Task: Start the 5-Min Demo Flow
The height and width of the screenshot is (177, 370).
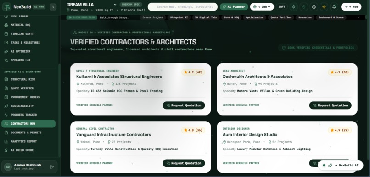Action: pos(82,17)
